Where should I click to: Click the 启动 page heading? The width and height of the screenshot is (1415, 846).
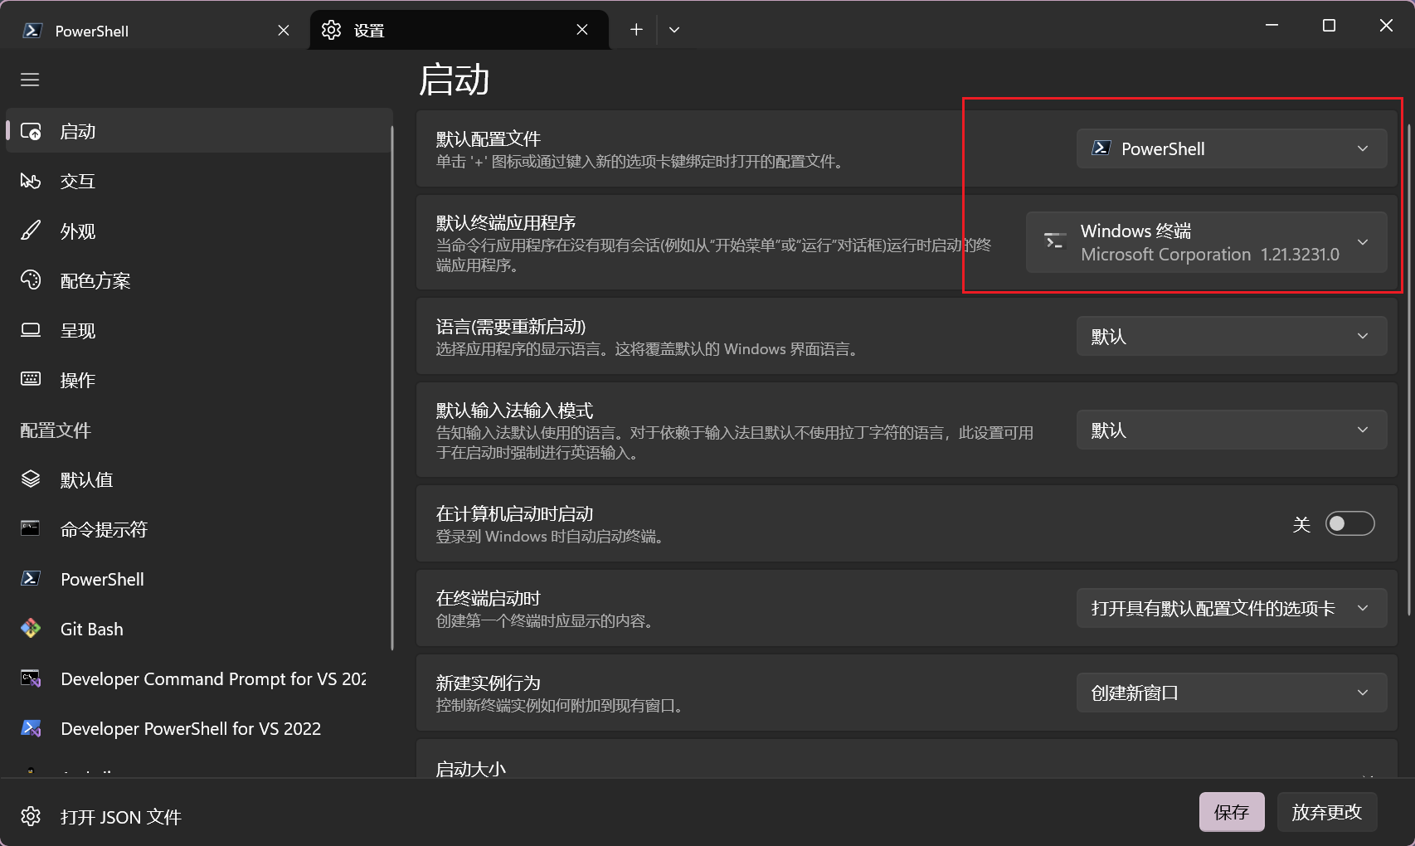click(454, 80)
